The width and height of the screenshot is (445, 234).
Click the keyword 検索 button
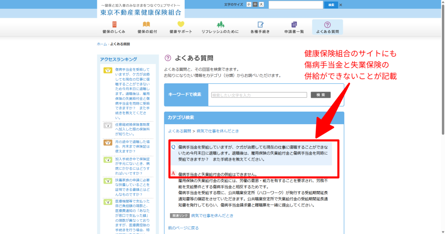321,95
